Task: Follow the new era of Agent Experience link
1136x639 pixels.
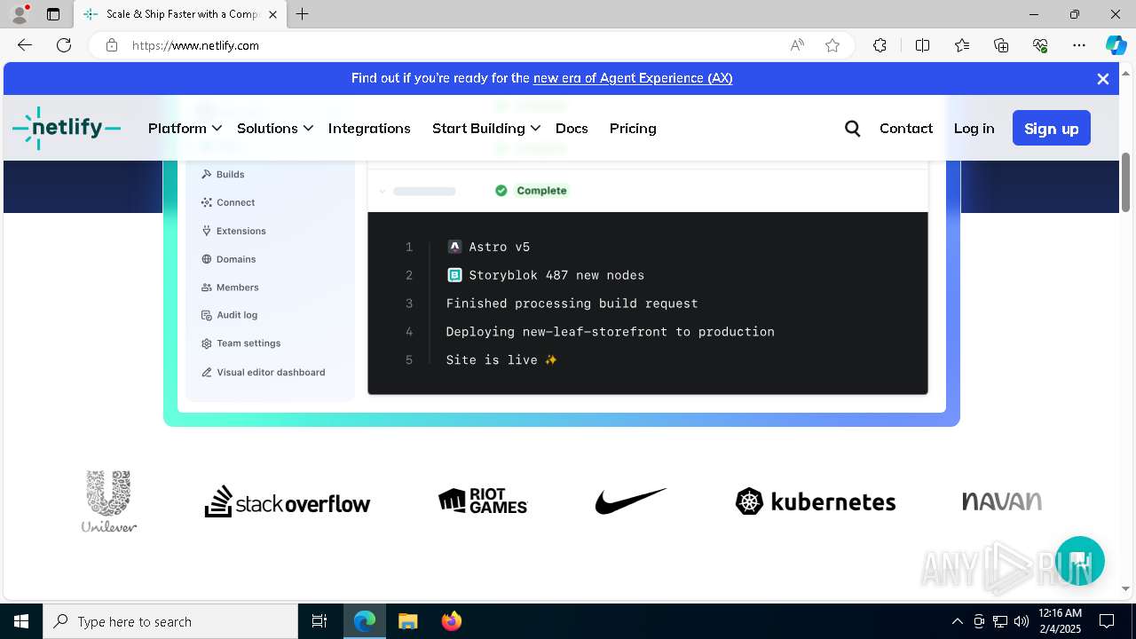Action: pos(633,78)
